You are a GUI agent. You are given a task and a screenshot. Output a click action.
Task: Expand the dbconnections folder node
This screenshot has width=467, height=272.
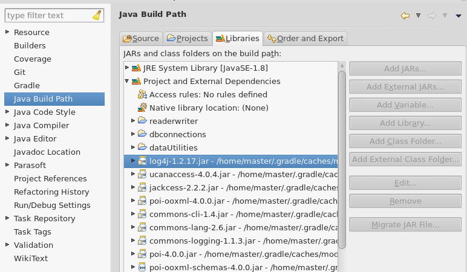[x=133, y=134]
